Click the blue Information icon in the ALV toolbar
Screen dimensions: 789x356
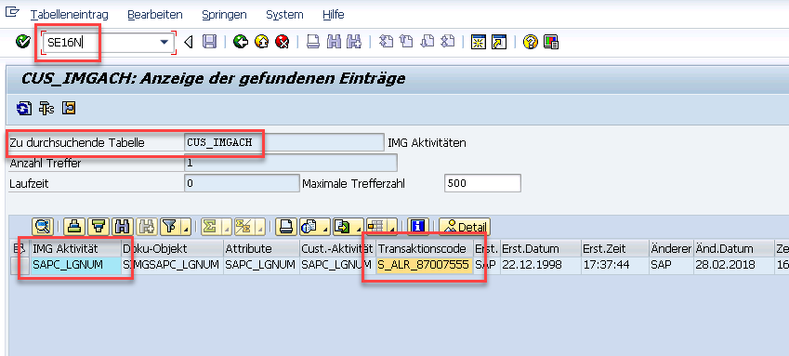tap(418, 227)
